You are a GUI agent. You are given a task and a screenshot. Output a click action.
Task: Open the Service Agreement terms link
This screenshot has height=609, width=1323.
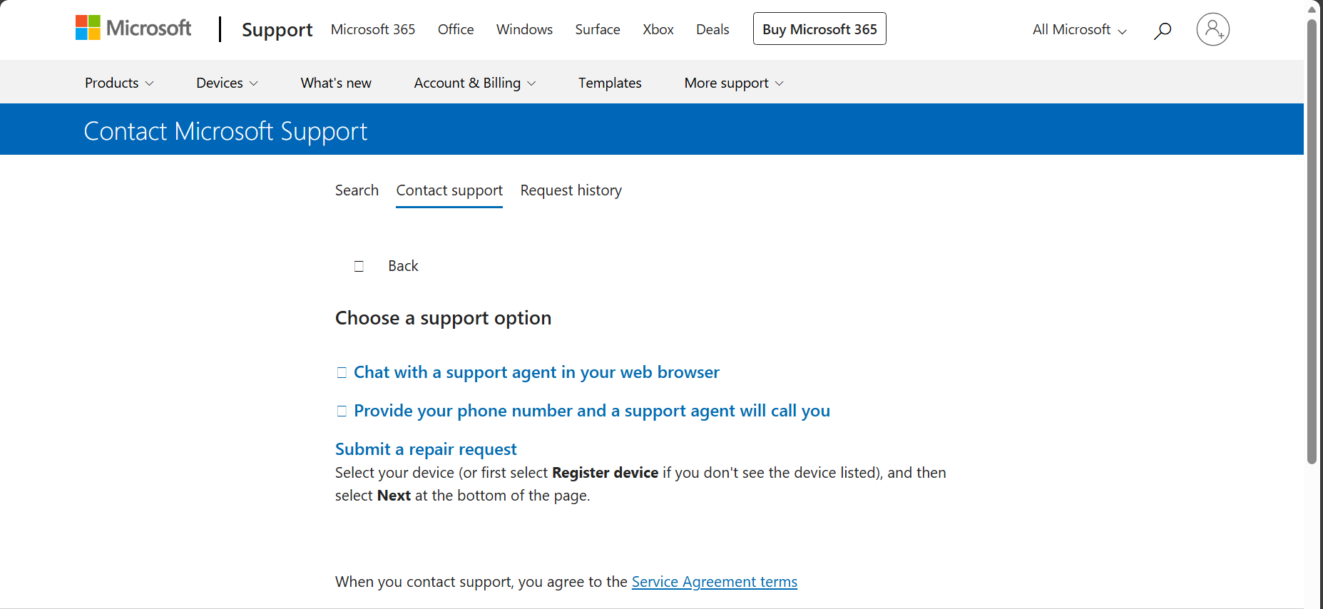(x=714, y=582)
